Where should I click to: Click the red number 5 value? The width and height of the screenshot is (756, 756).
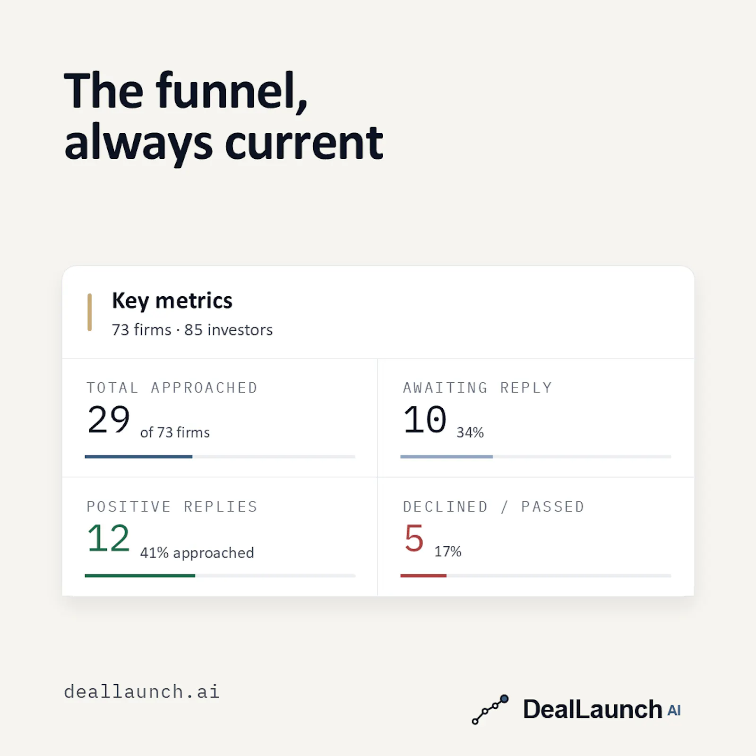414,539
